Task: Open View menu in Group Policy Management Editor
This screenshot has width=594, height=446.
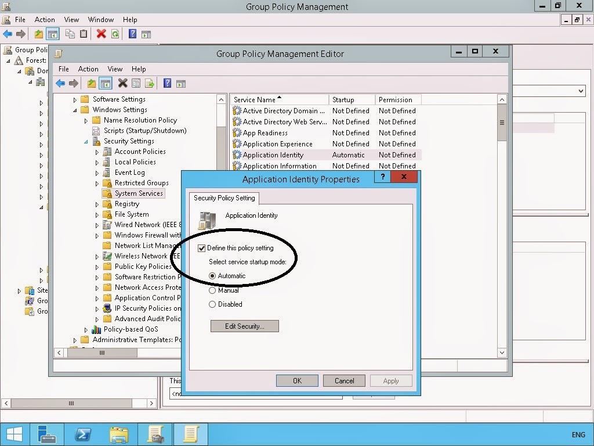Action: [x=115, y=69]
